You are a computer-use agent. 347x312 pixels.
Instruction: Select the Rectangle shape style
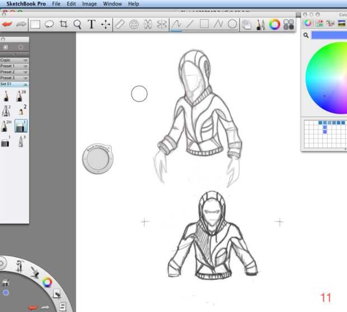(x=204, y=24)
